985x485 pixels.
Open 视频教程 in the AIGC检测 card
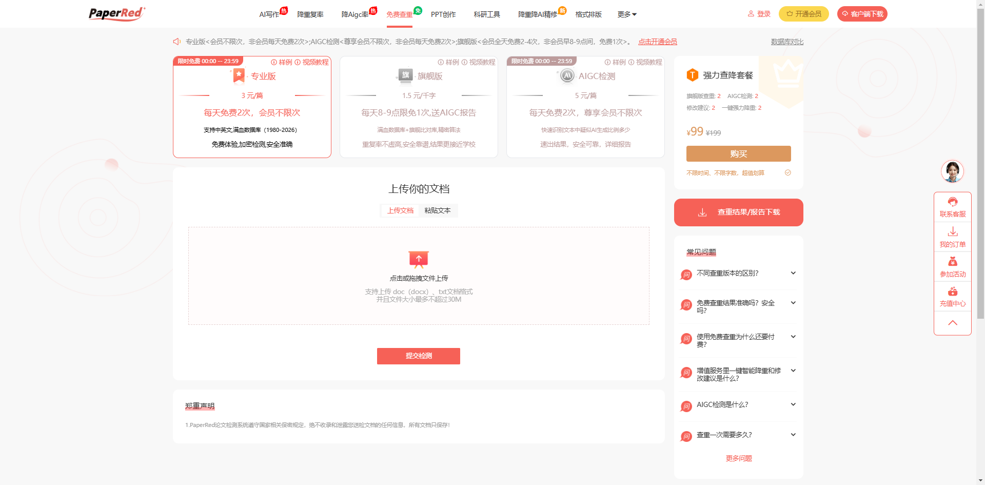tap(645, 62)
